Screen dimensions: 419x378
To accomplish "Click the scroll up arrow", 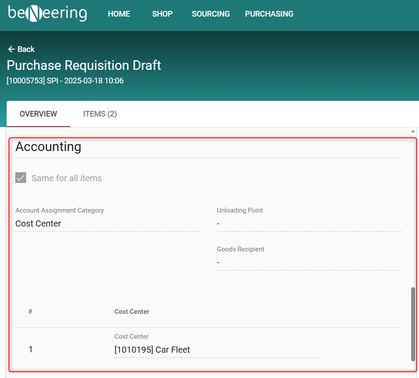I will click(413, 131).
